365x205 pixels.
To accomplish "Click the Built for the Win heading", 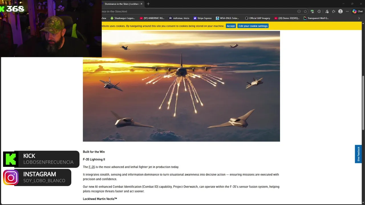I will point(94,152).
